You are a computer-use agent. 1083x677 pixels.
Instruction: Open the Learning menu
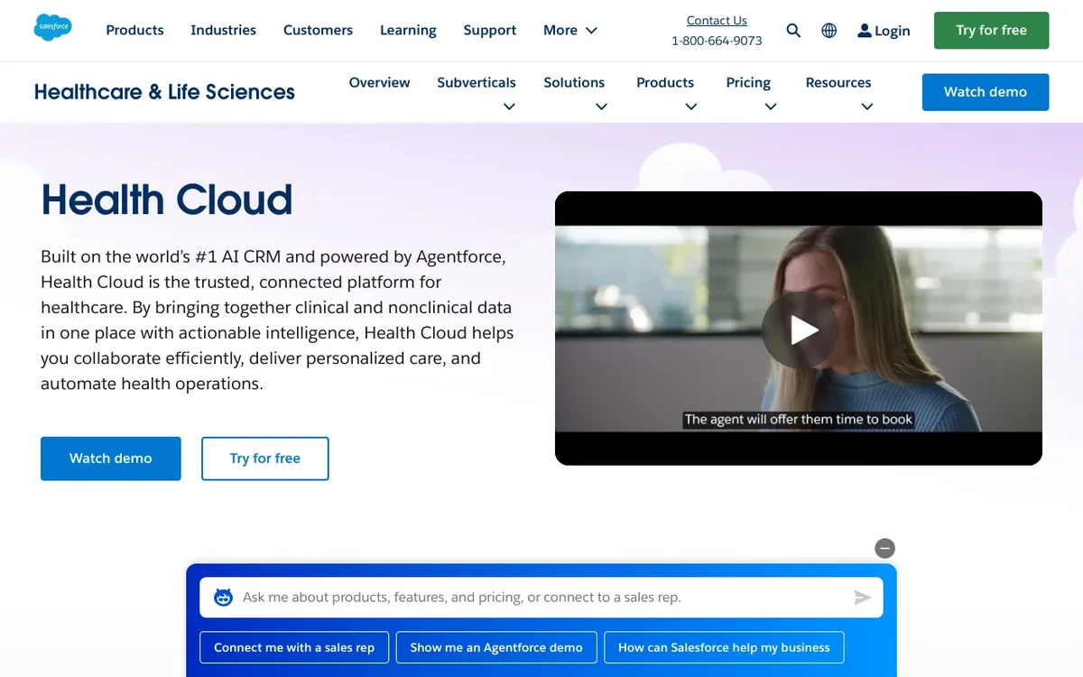pos(408,31)
